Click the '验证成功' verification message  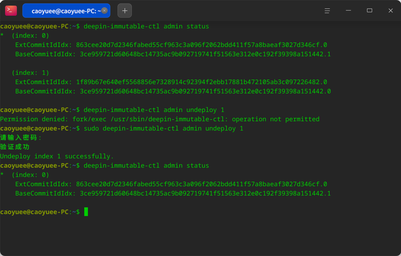tap(15, 147)
